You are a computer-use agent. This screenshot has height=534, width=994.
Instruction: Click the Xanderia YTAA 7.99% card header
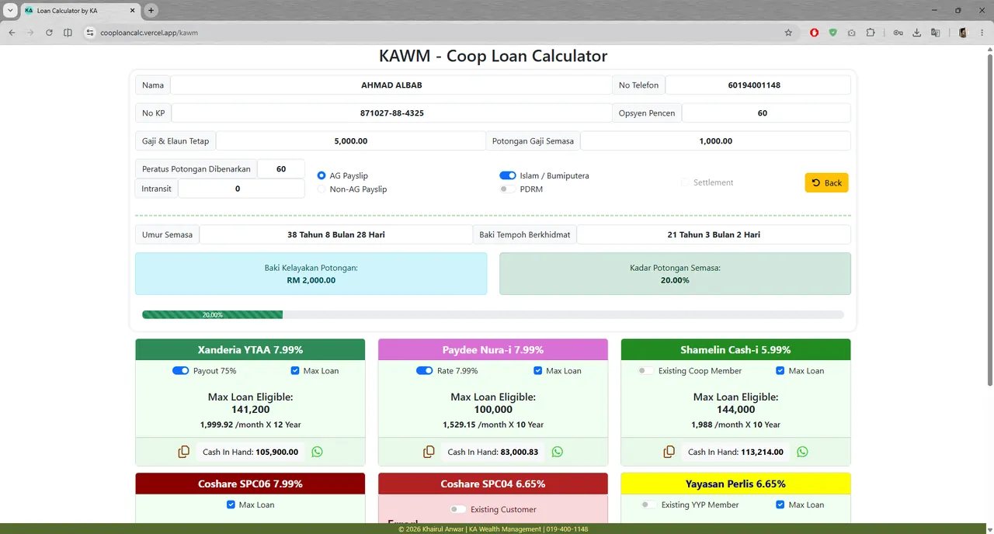point(250,350)
